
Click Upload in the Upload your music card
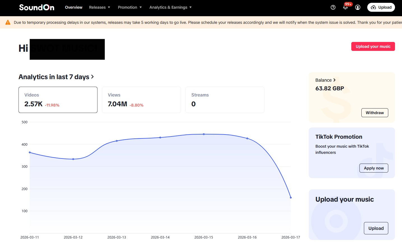pyautogui.click(x=376, y=228)
